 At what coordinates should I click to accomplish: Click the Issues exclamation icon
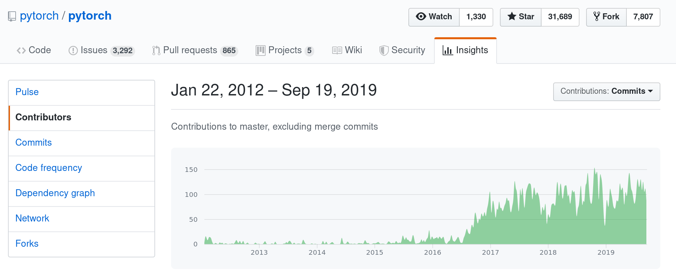(x=73, y=51)
